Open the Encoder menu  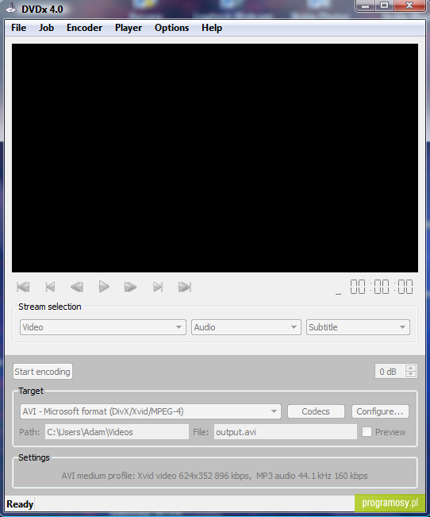84,28
